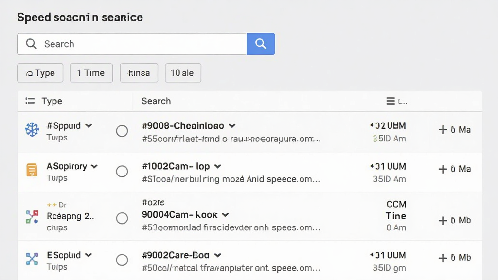Click the blue cross icon beside ESopüid
This screenshot has height=280, width=498.
click(x=32, y=259)
